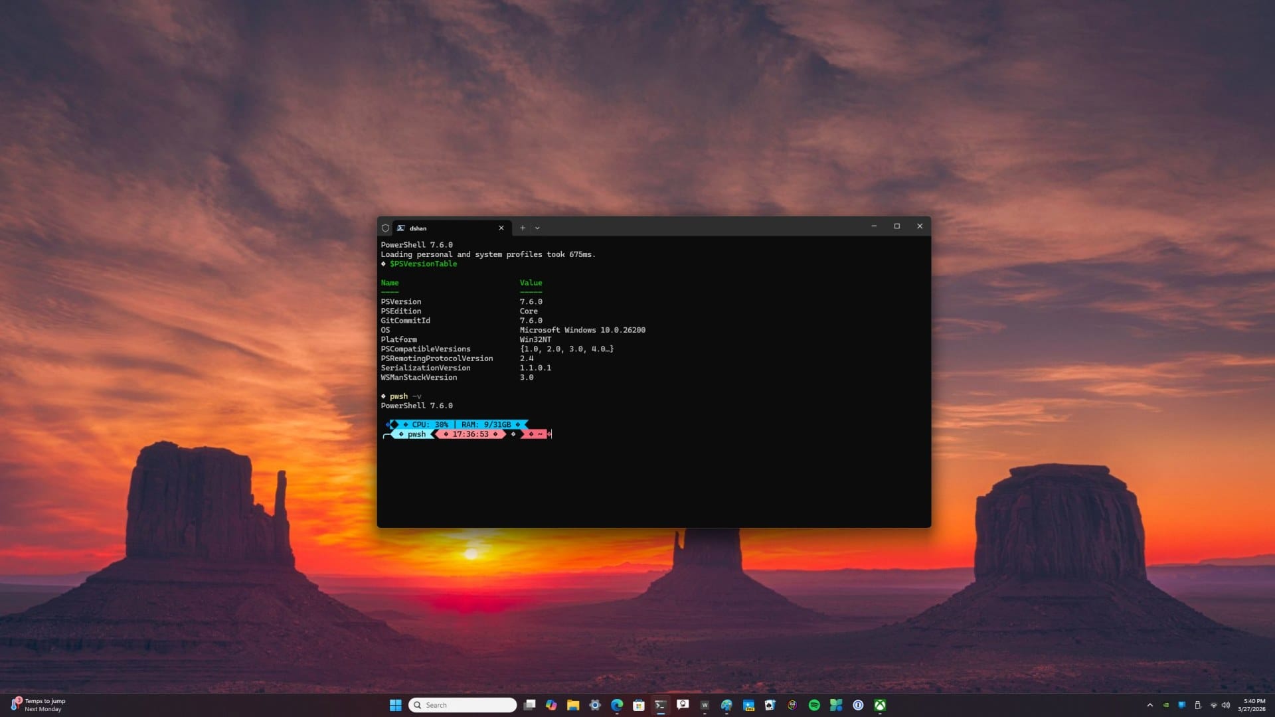Launch the Xbox app from the taskbar

tap(881, 705)
